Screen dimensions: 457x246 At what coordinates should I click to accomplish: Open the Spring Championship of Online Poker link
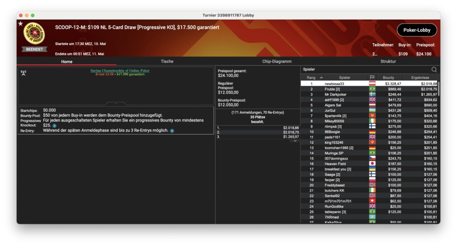[120, 70]
